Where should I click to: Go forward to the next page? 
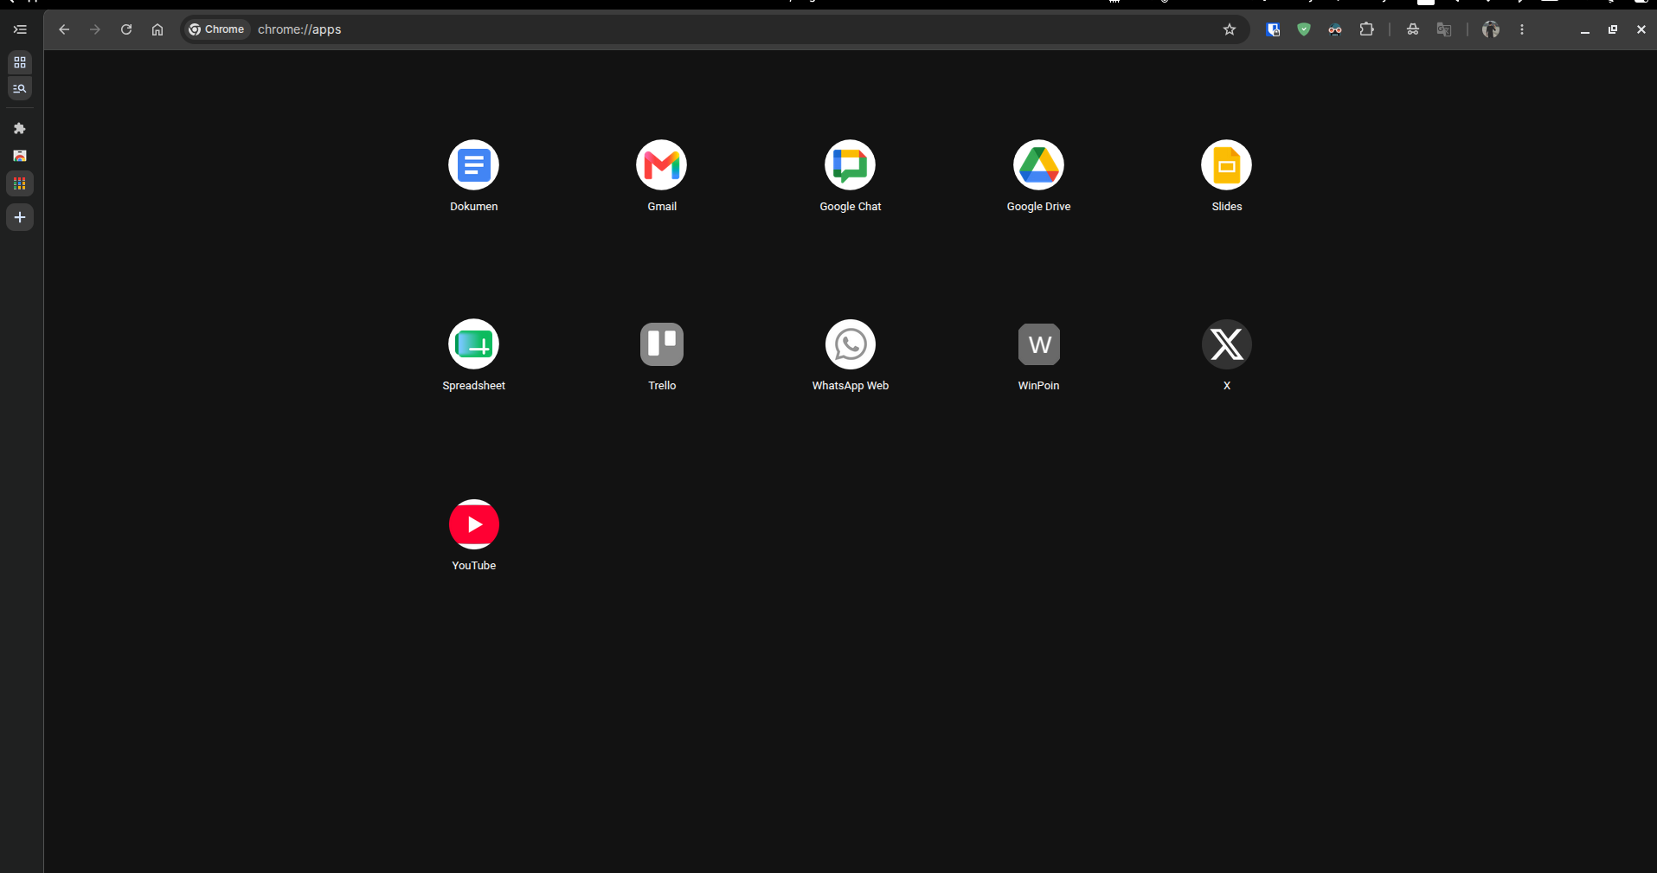click(x=95, y=29)
